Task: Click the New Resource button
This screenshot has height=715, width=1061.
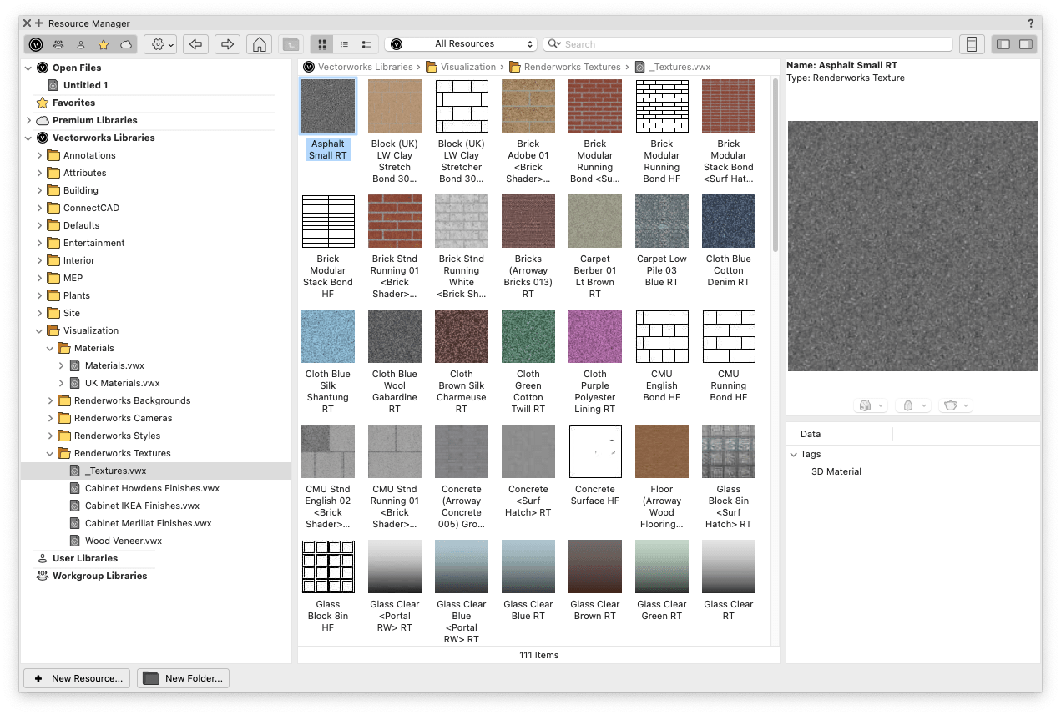Action: pos(78,678)
